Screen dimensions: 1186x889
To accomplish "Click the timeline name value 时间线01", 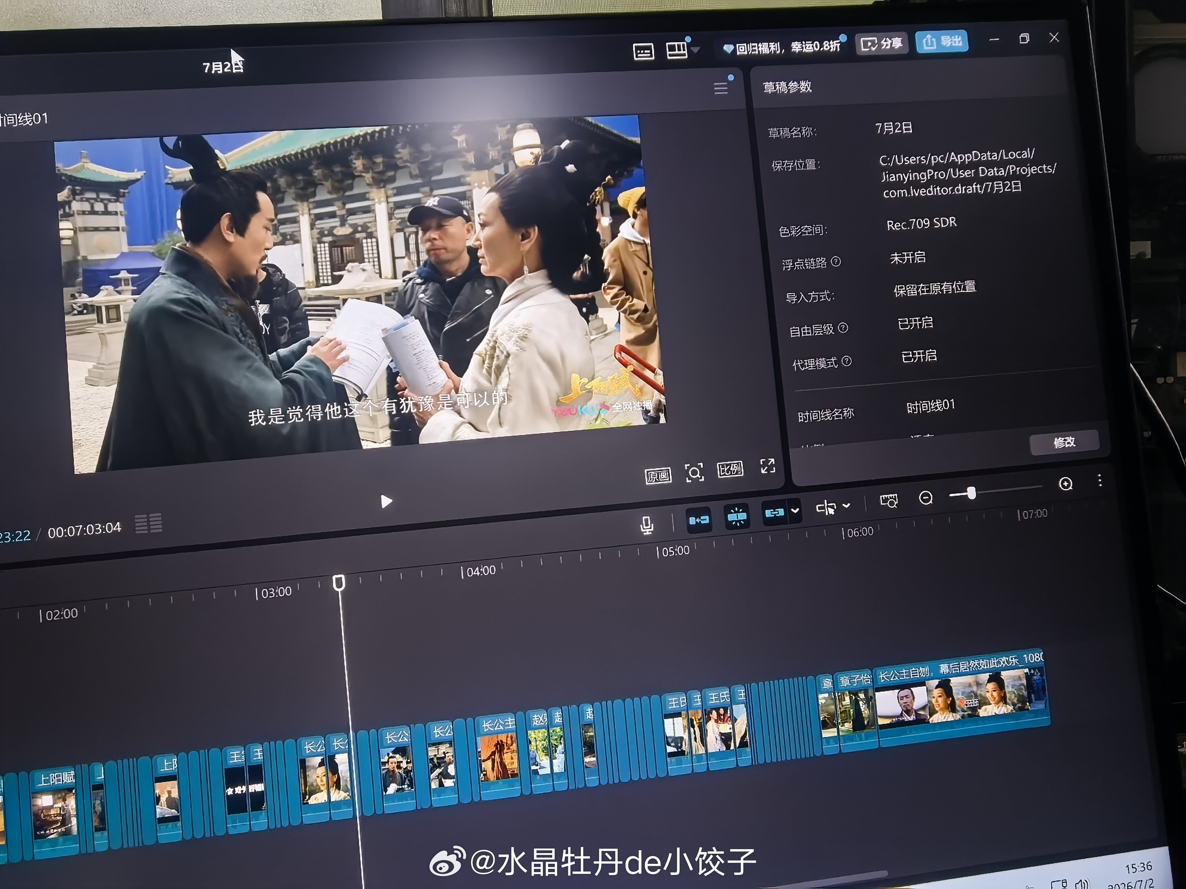I will [931, 406].
